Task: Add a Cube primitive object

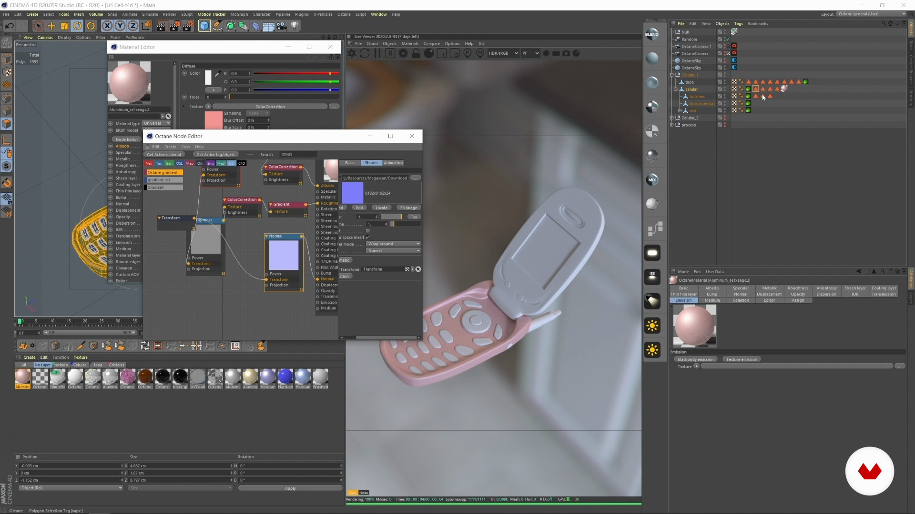Action: [x=204, y=26]
